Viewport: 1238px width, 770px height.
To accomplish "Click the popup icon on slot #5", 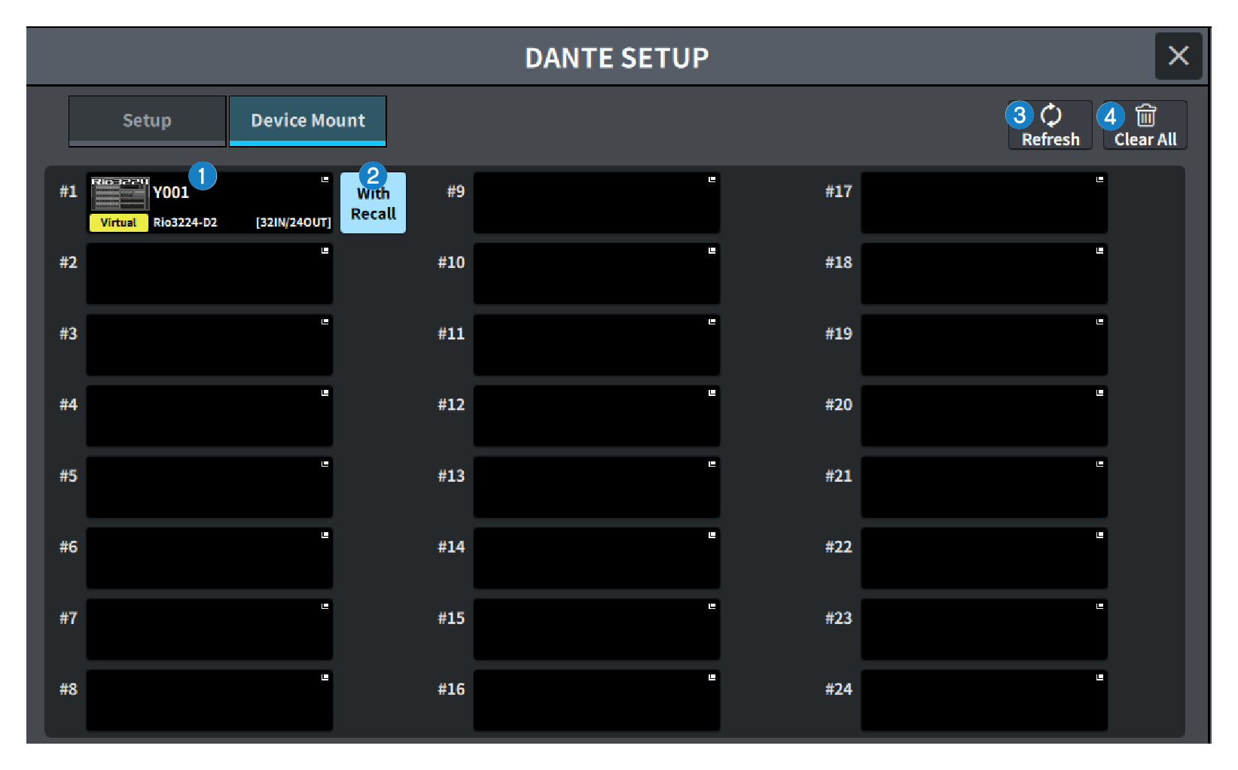I will (x=324, y=464).
